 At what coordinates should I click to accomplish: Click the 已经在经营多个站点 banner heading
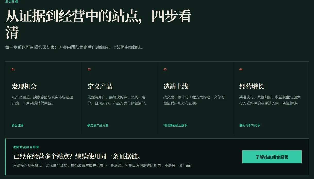pos(77,156)
